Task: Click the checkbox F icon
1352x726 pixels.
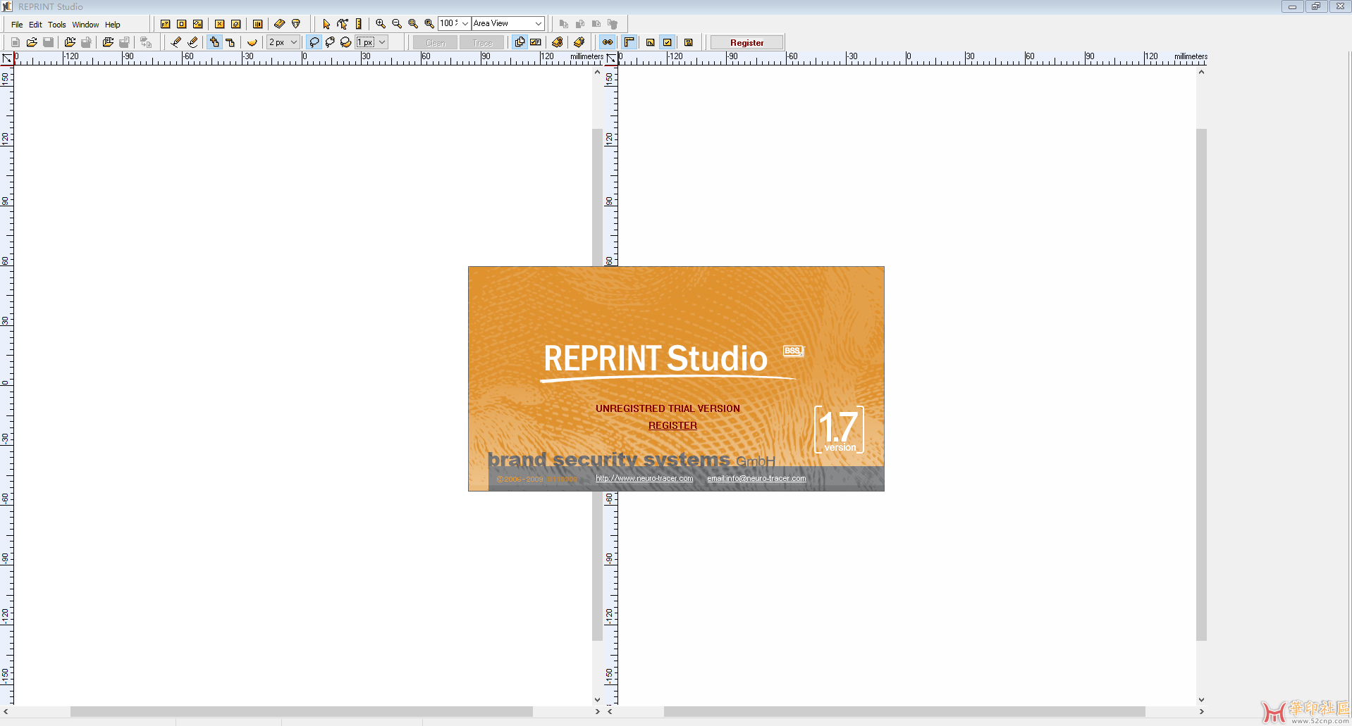Action: coord(536,42)
